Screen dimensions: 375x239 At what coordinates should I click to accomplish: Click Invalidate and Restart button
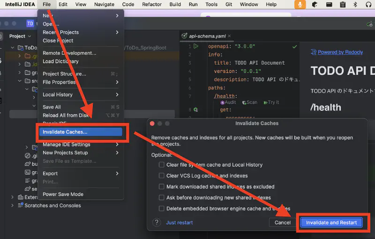[331, 223]
